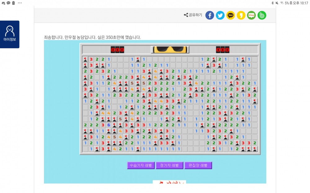Tap the battery indicator in status bar

291,3
